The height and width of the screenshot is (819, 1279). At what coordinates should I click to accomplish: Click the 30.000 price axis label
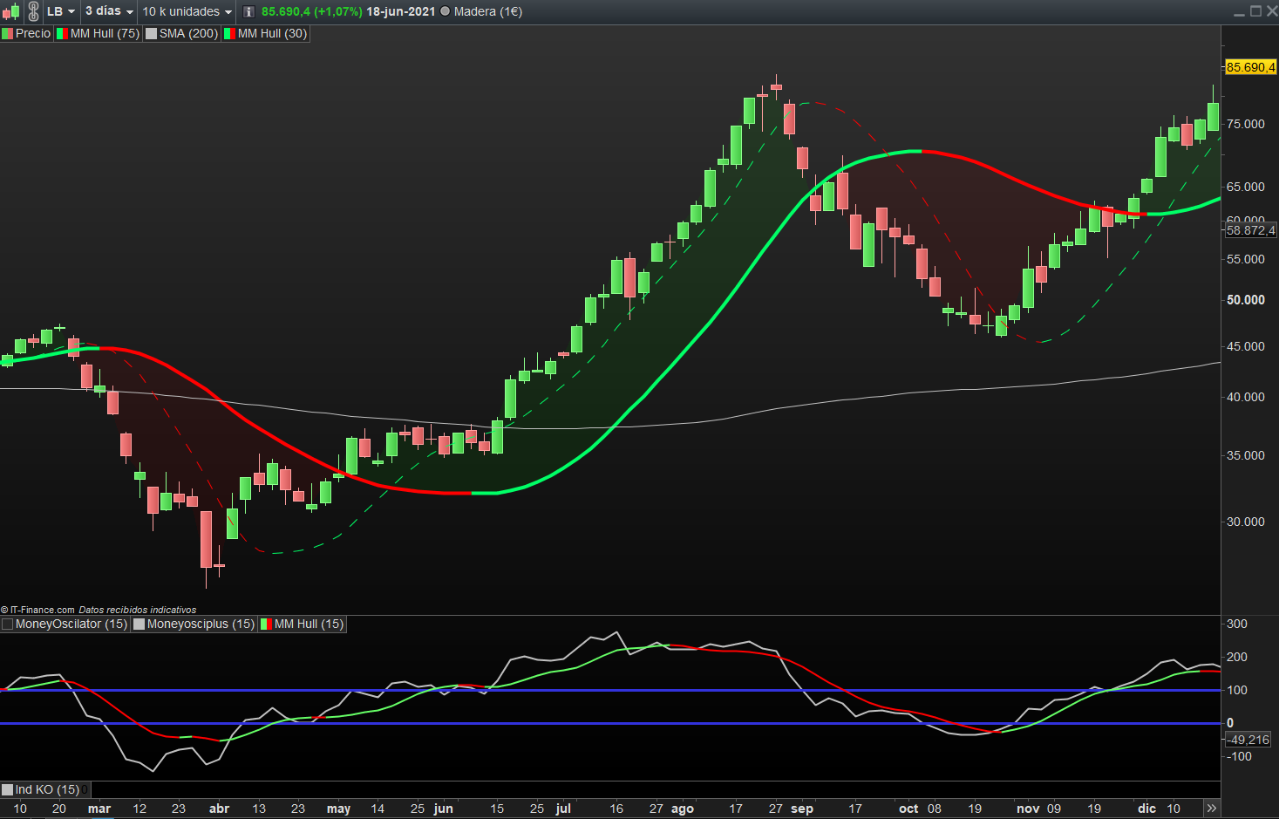coord(1246,522)
